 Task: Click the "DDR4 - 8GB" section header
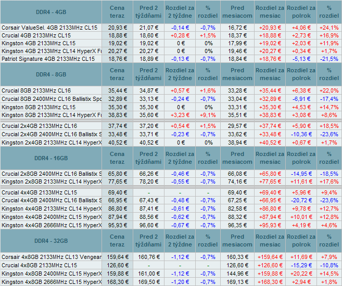(51, 74)
